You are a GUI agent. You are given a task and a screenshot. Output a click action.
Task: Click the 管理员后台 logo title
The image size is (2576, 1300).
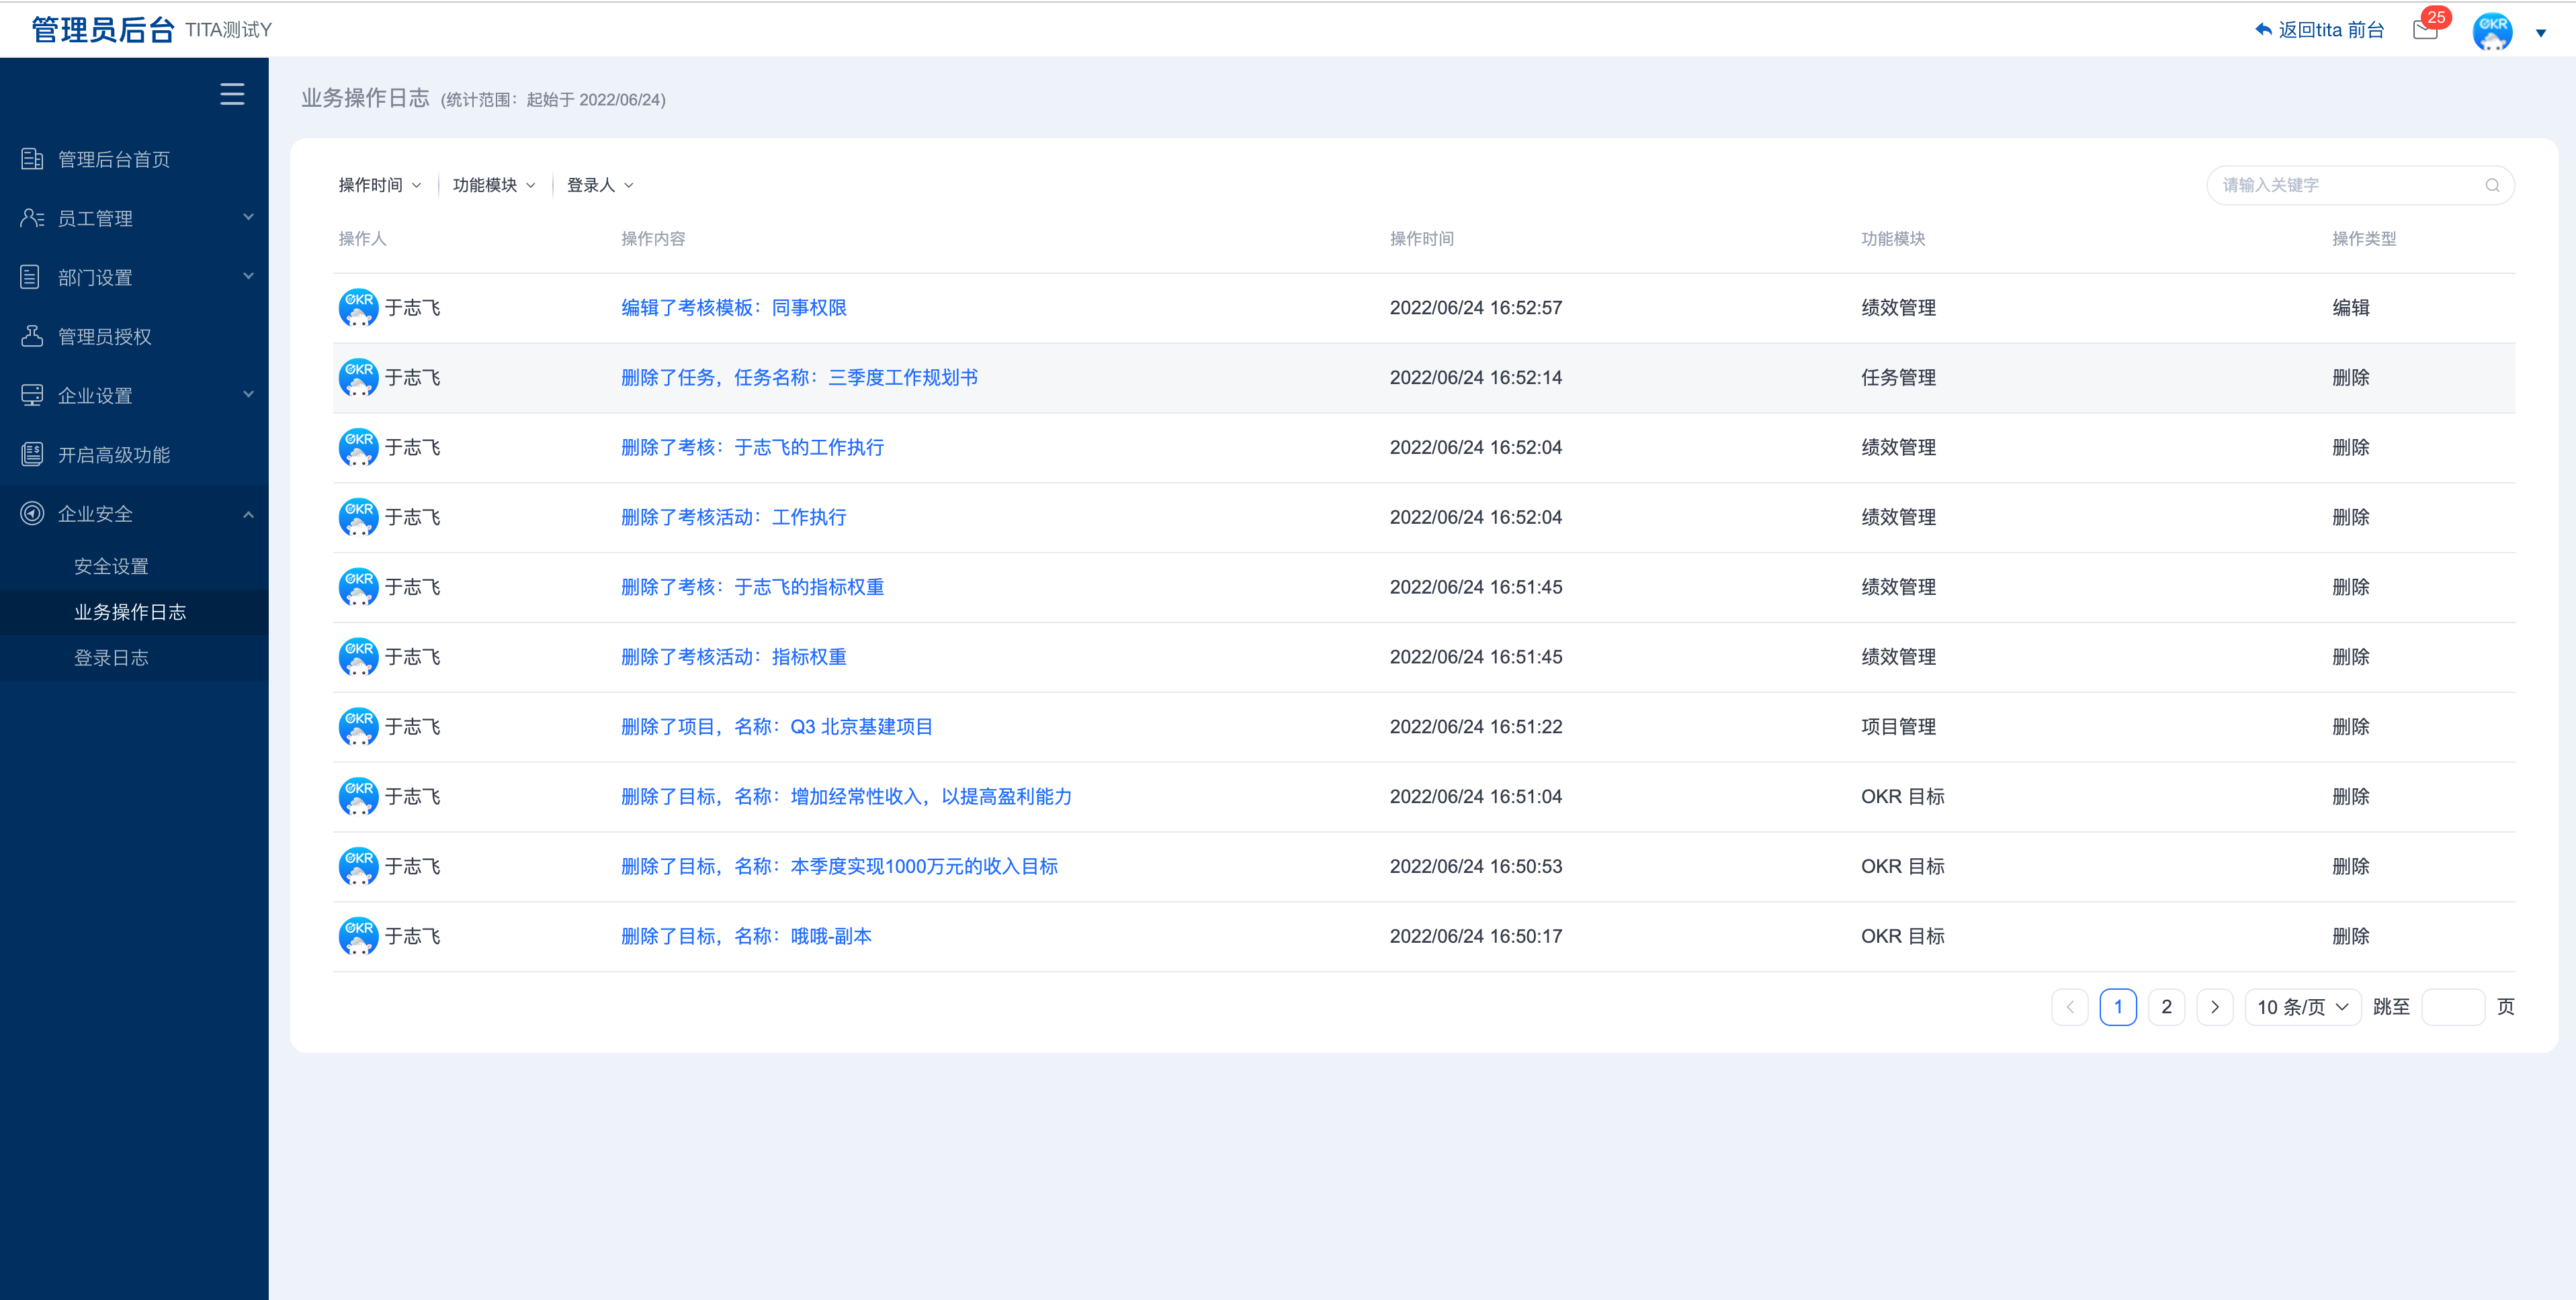click(103, 30)
